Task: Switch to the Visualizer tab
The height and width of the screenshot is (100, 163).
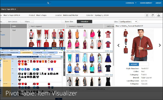Action: tap(84, 22)
